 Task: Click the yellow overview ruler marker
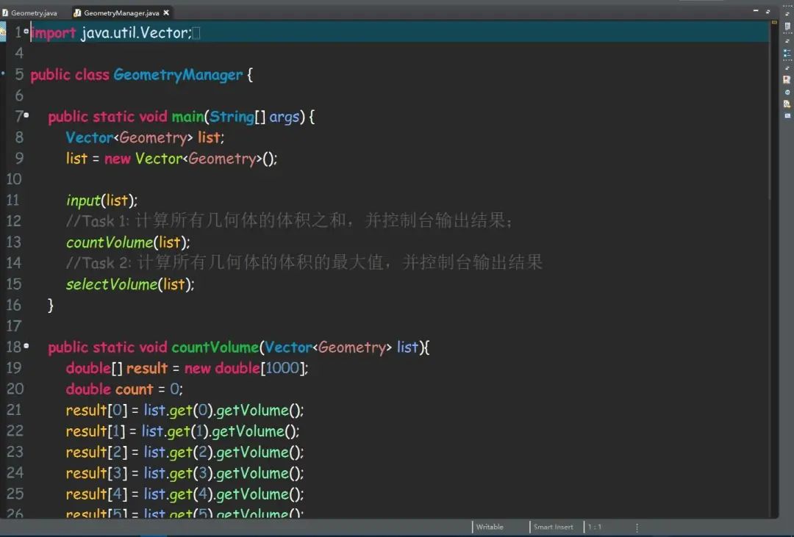774,22
